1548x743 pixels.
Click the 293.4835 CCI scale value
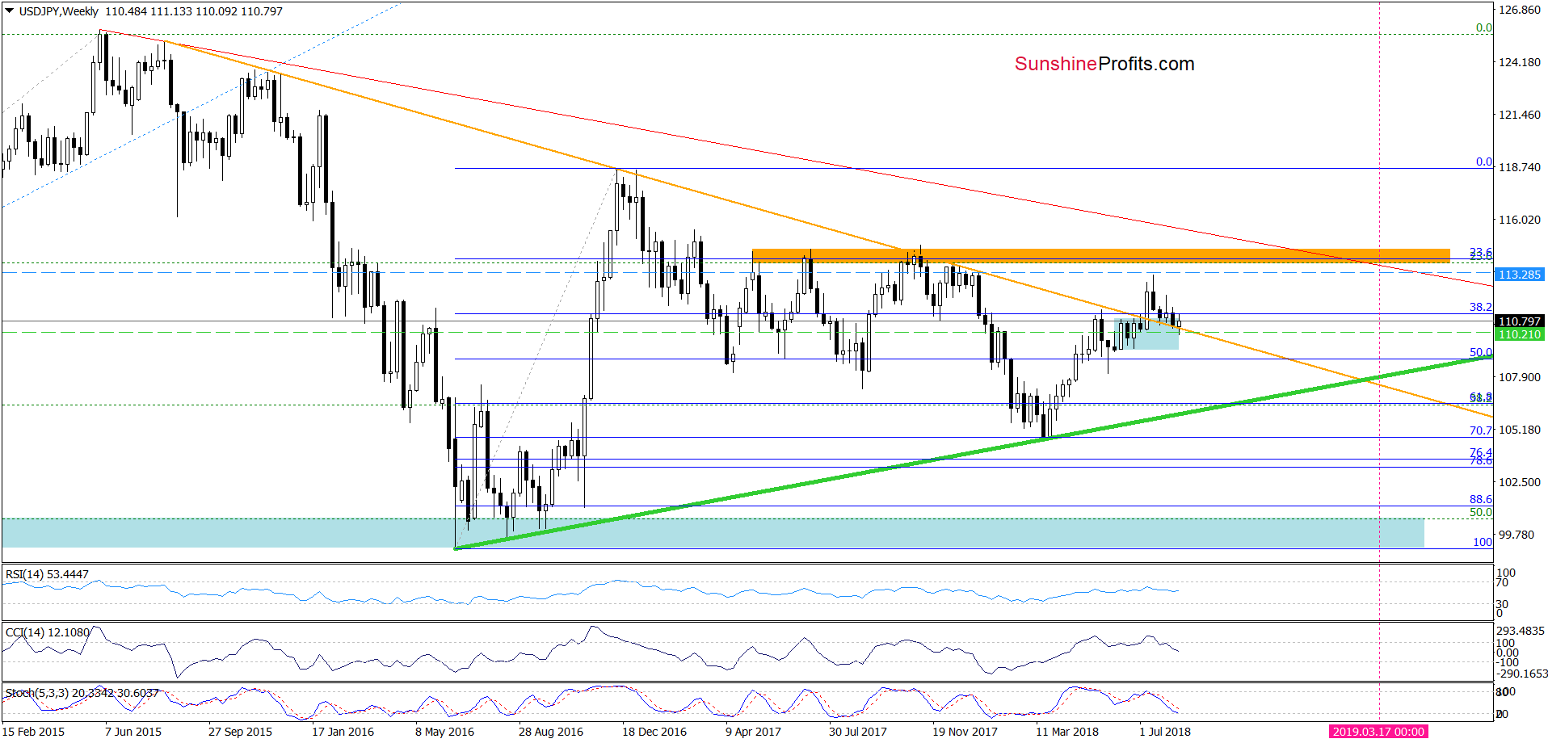click(1521, 632)
